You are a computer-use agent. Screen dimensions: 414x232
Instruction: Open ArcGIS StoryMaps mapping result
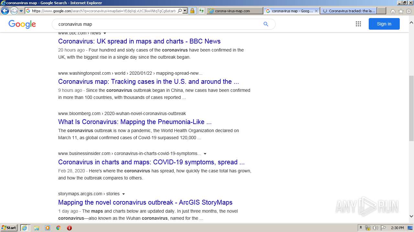click(145, 202)
